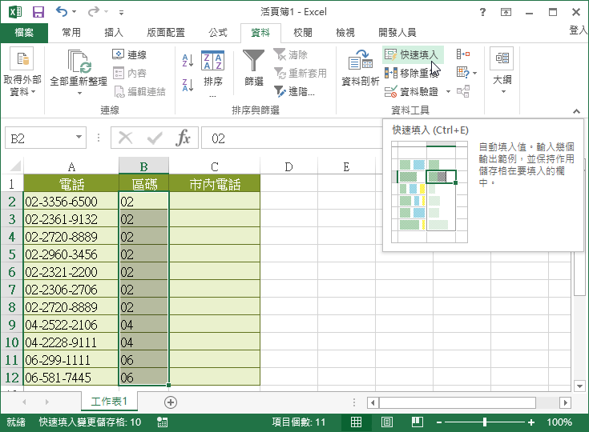Click the 100% zoom level

(559, 422)
